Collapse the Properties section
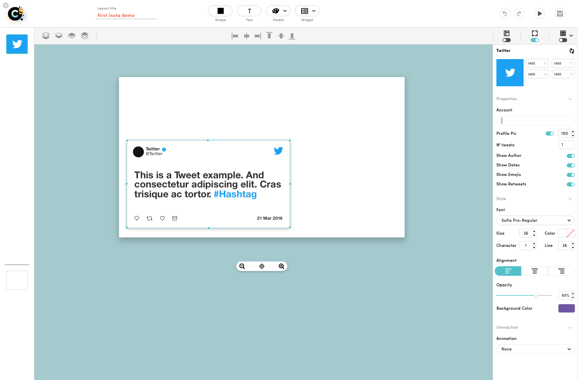 click(570, 99)
